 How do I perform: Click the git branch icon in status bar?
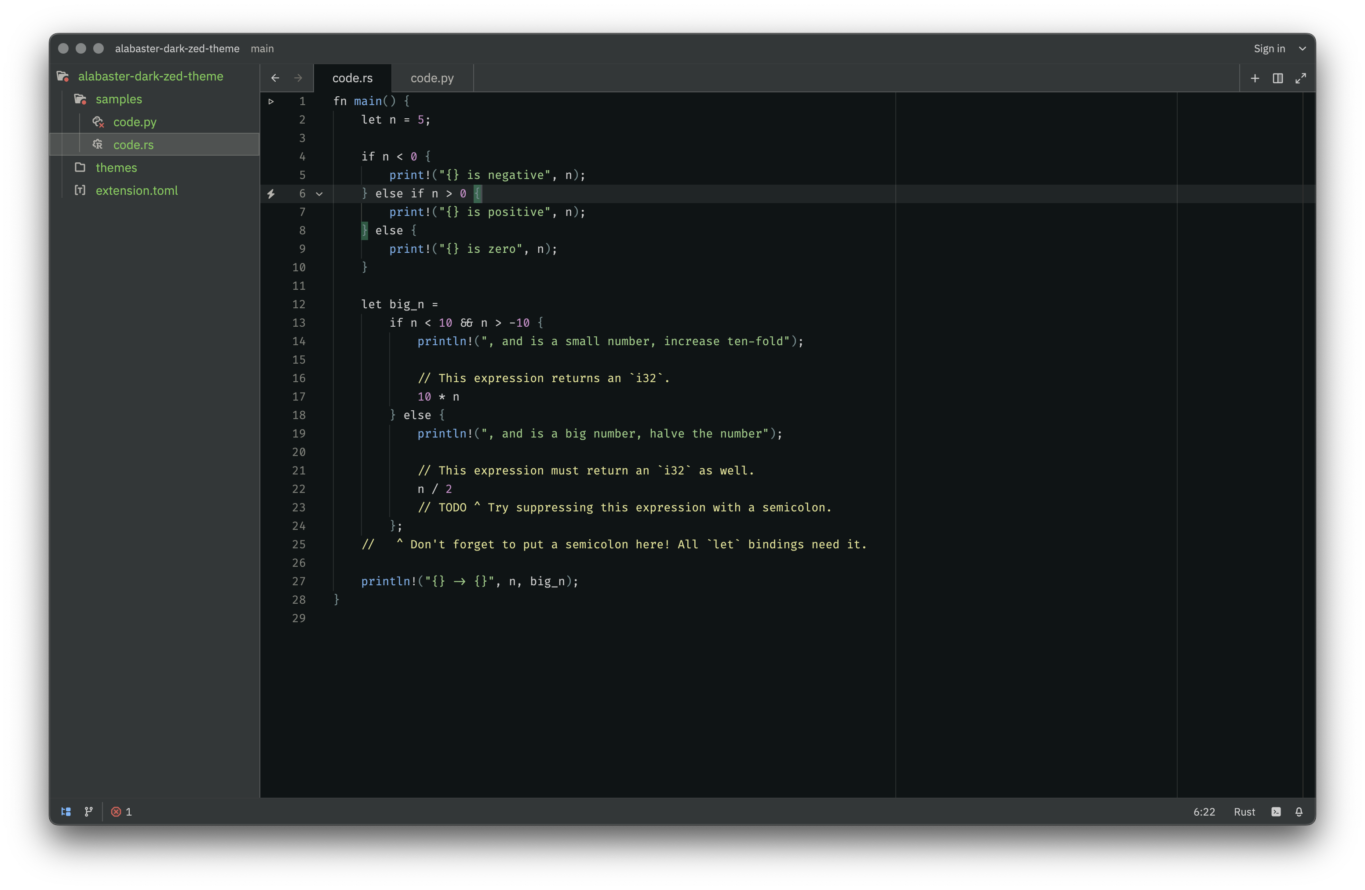(88, 811)
